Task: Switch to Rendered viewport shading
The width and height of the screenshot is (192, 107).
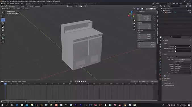Action: point(155,9)
